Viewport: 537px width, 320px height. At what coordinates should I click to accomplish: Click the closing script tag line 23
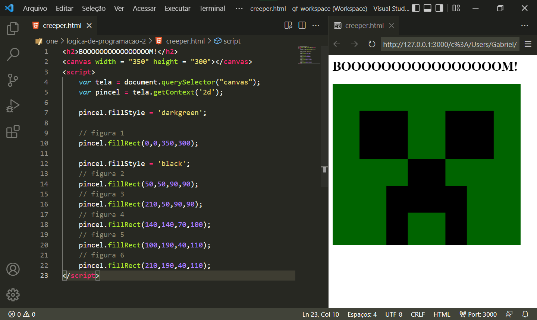pos(81,275)
